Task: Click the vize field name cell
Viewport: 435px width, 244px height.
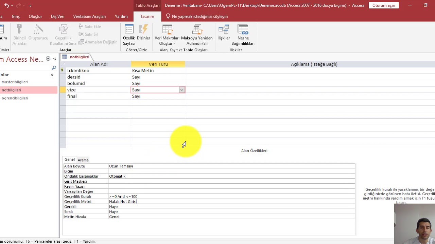Action: click(99, 90)
